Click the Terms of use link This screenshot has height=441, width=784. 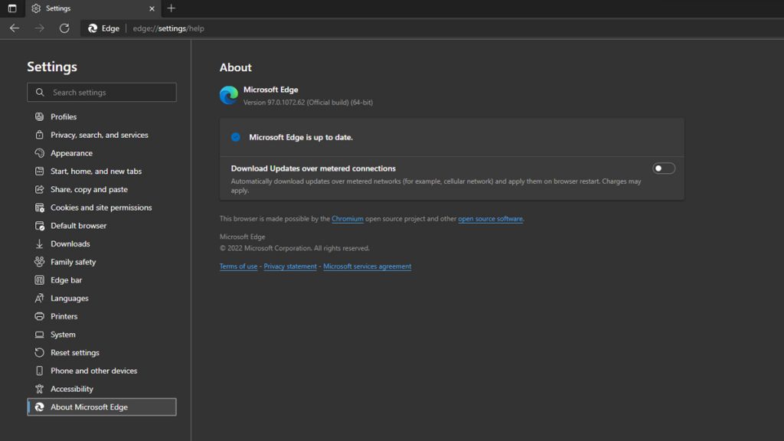238,266
